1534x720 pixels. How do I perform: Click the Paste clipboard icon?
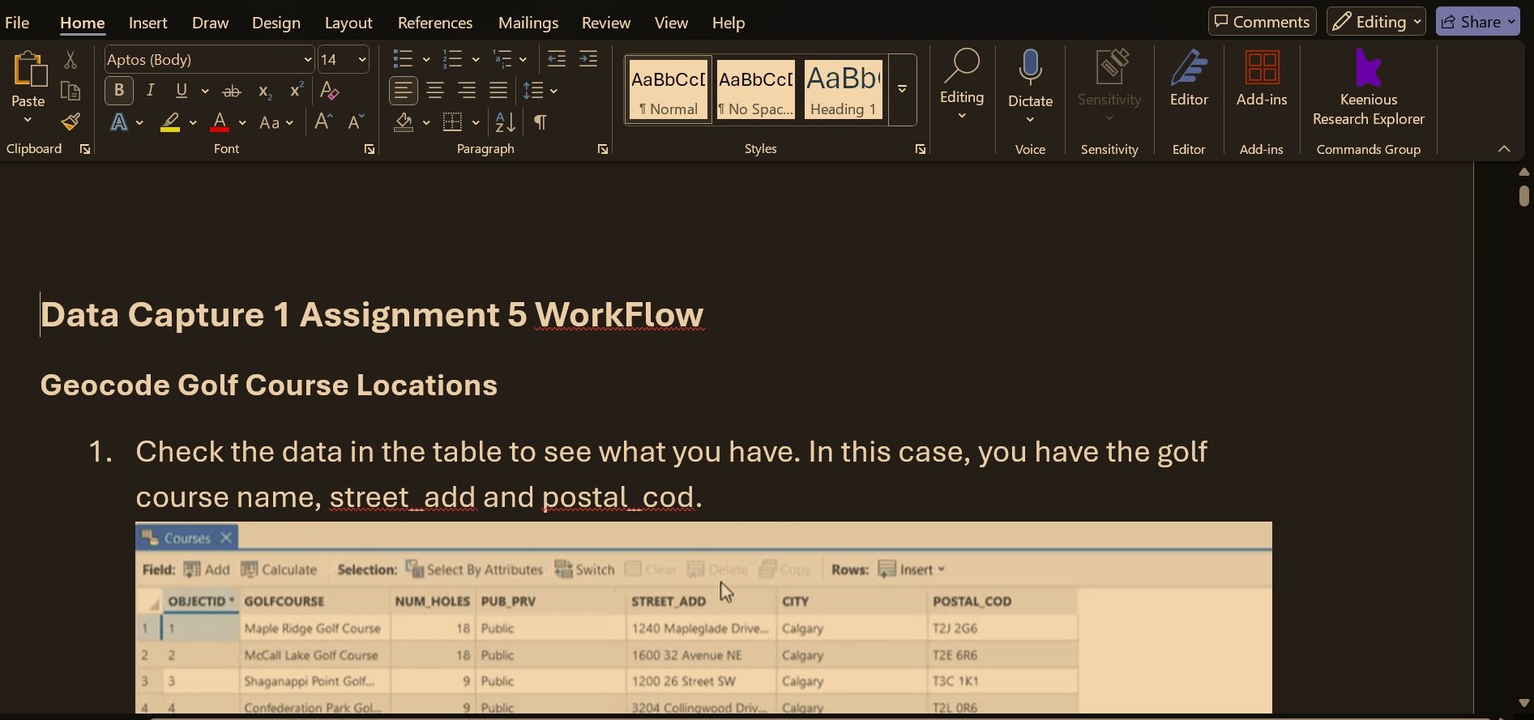click(x=29, y=70)
